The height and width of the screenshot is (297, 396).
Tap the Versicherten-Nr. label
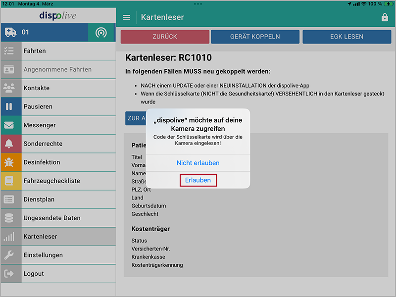coord(150,249)
